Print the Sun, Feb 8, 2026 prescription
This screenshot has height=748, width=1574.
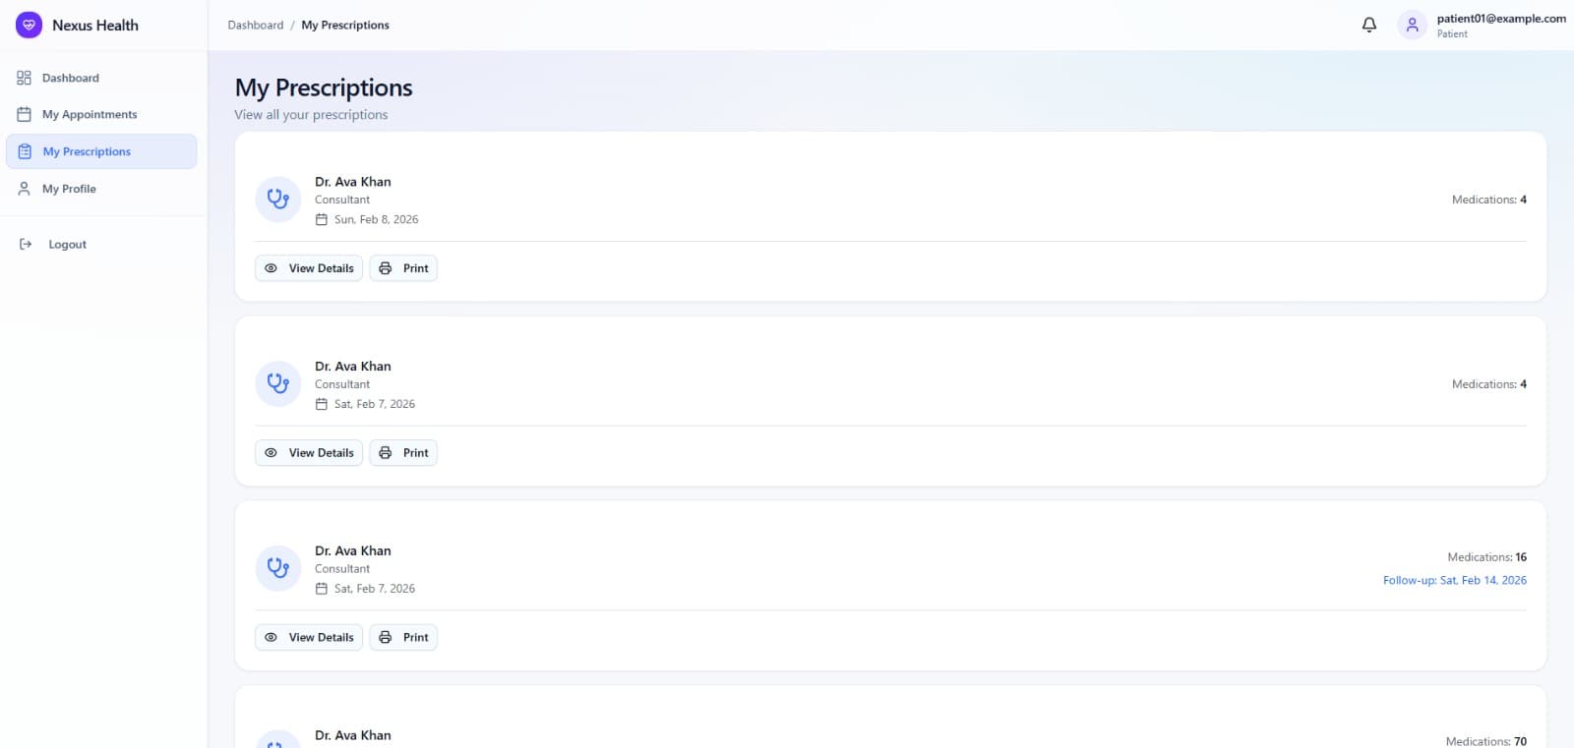click(x=403, y=268)
